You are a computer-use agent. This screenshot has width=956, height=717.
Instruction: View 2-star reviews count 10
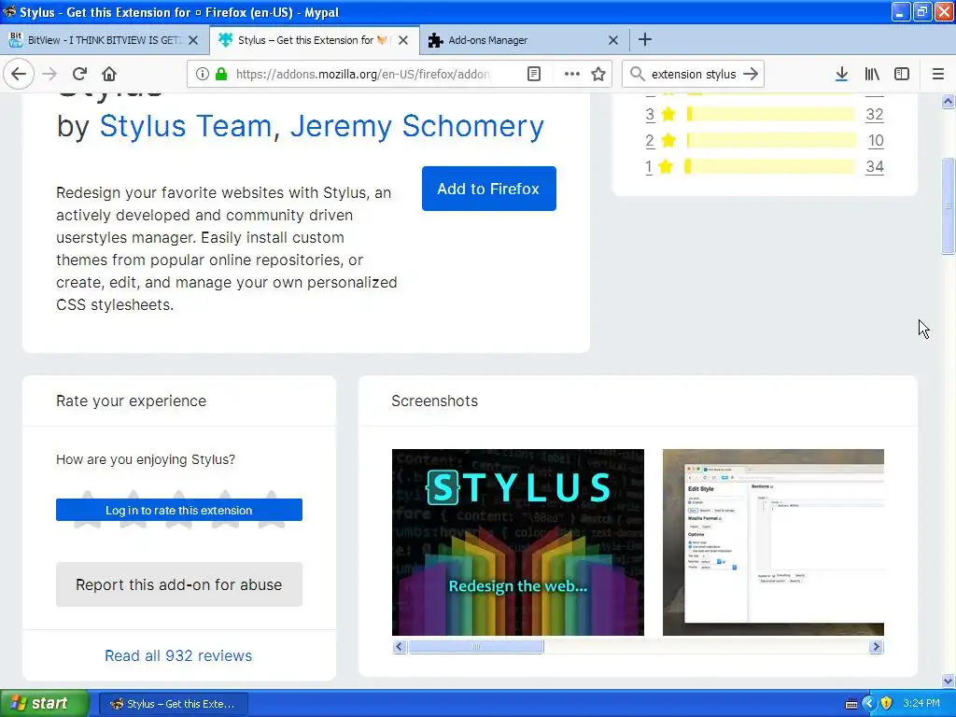876,140
